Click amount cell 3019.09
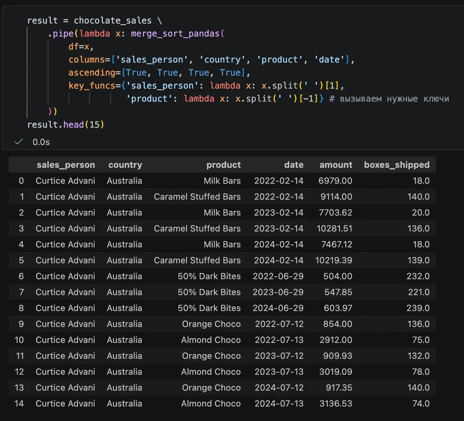Image resolution: width=464 pixels, height=421 pixels. [x=336, y=372]
